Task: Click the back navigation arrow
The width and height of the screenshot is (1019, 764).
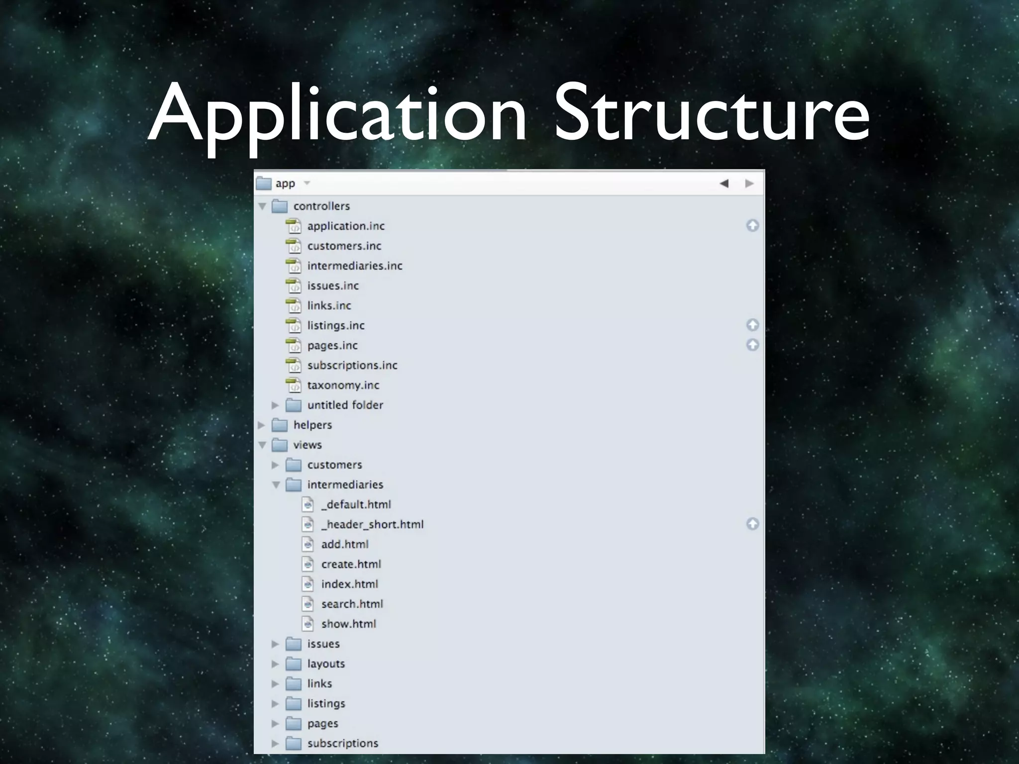Action: [724, 184]
